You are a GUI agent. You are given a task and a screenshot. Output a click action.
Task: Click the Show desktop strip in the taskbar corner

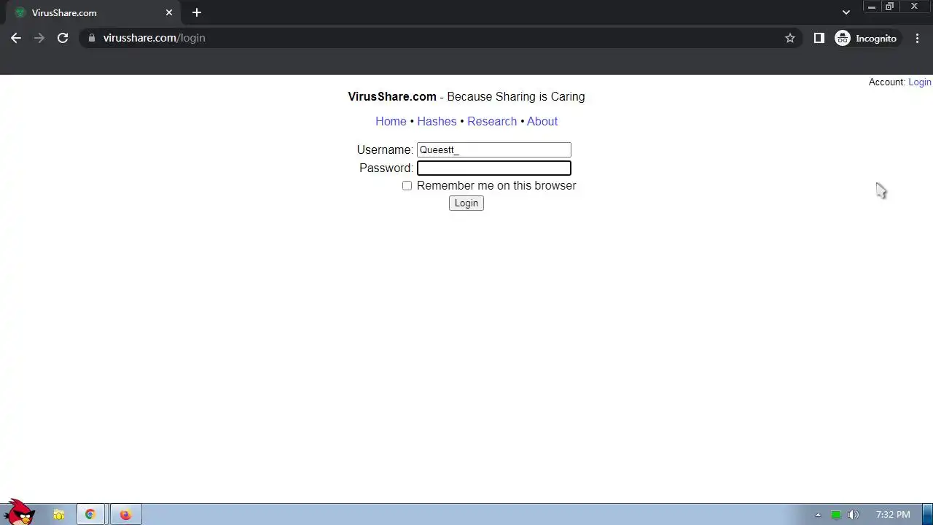927,515
